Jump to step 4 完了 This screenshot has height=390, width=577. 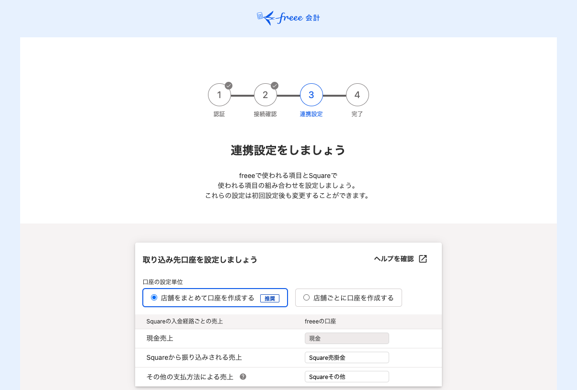tap(357, 94)
